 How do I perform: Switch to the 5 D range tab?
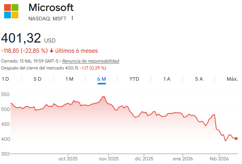pos(37,79)
